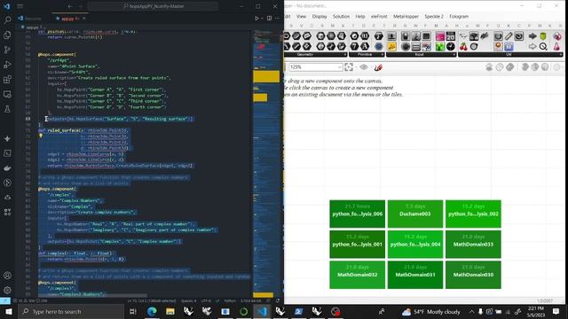The height and width of the screenshot is (319, 568).
Task: Open VS Code editor more actions ellipsis
Action: [278, 18]
